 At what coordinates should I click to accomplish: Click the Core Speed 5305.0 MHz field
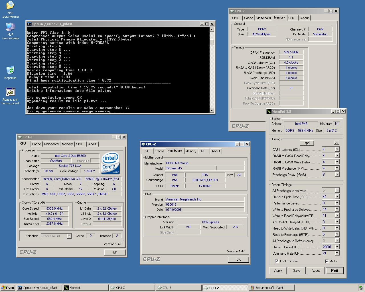[54, 208]
